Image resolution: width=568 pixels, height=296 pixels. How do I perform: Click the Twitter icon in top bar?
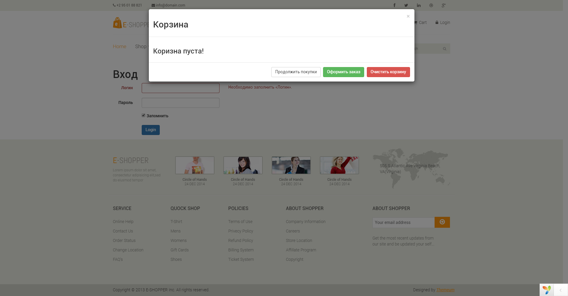pos(406,5)
